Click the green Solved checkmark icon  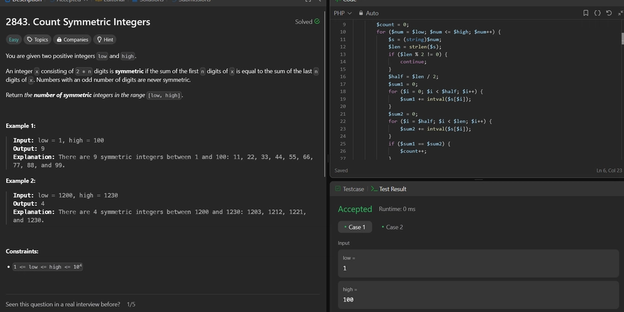click(317, 21)
